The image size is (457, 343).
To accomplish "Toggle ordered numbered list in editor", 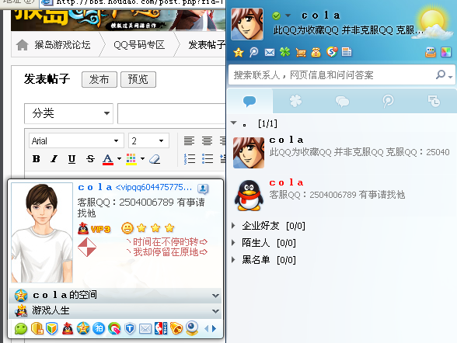I will click(190, 159).
